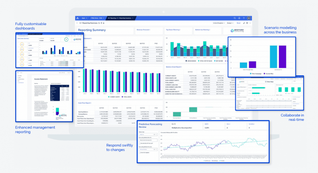The height and width of the screenshot is (173, 318).
Task: Expand the Budget selector dropdown
Action: click(x=230, y=23)
